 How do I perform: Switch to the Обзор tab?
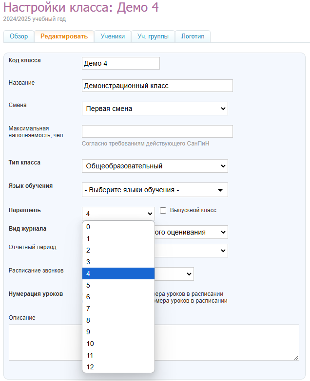tap(19, 36)
